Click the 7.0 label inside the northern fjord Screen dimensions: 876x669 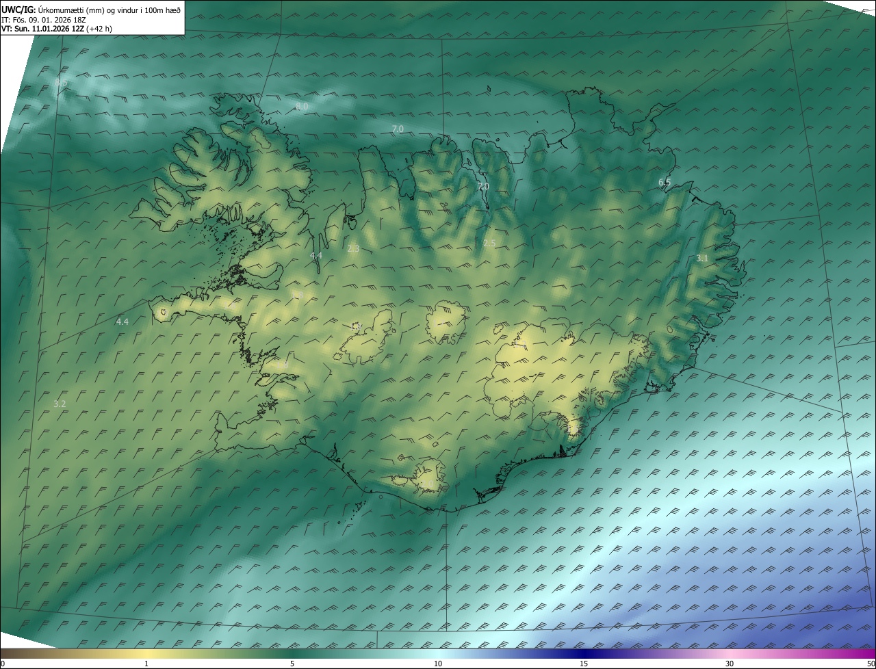(x=483, y=186)
